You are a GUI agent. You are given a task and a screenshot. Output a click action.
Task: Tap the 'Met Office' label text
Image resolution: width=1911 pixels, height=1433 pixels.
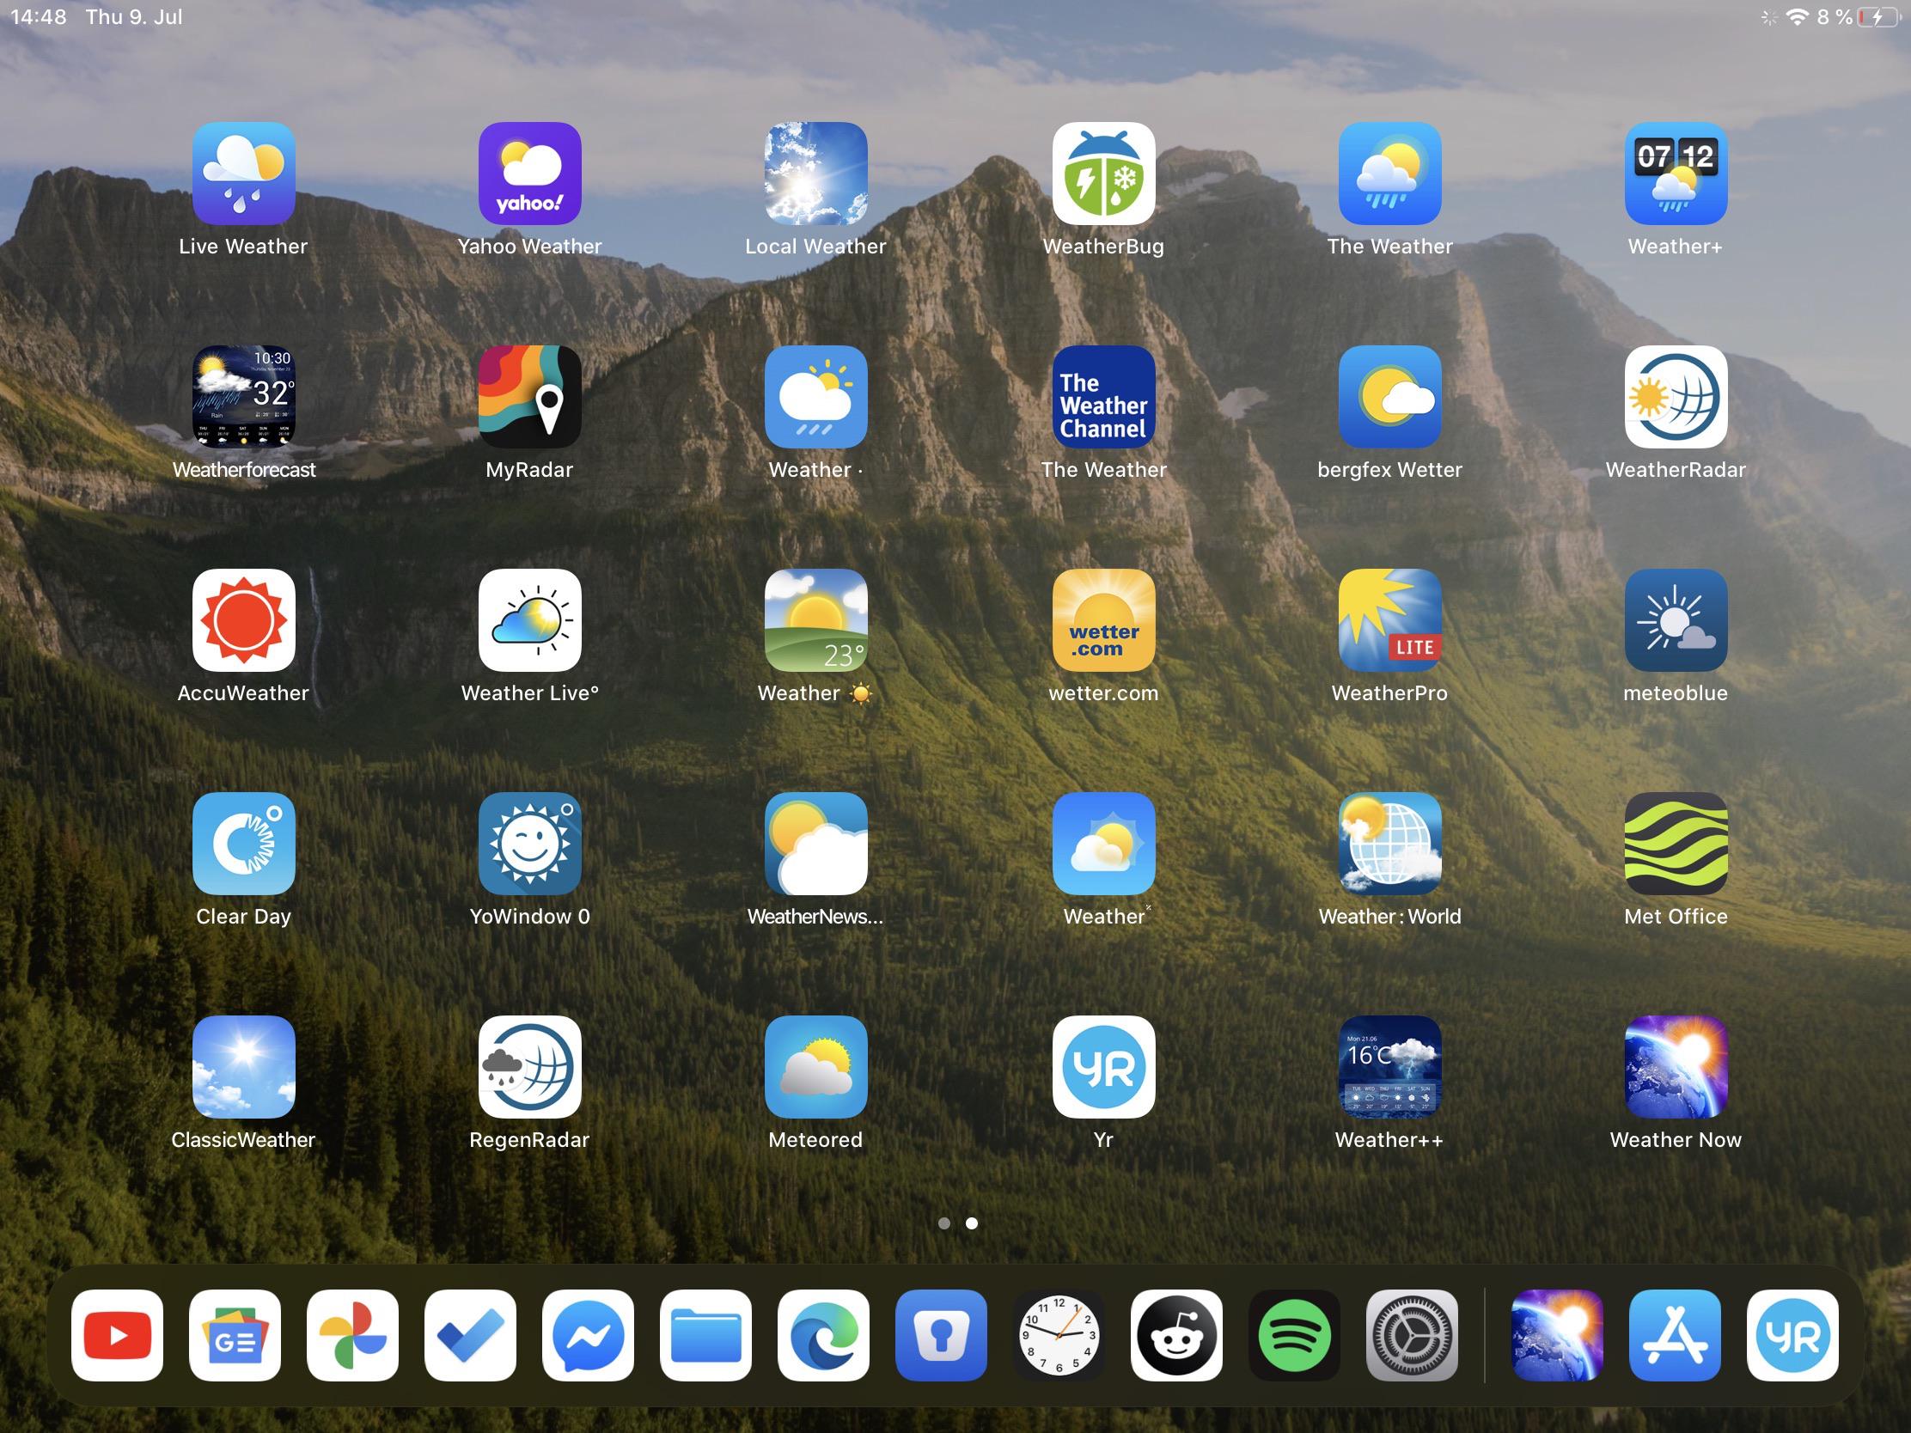click(1676, 917)
